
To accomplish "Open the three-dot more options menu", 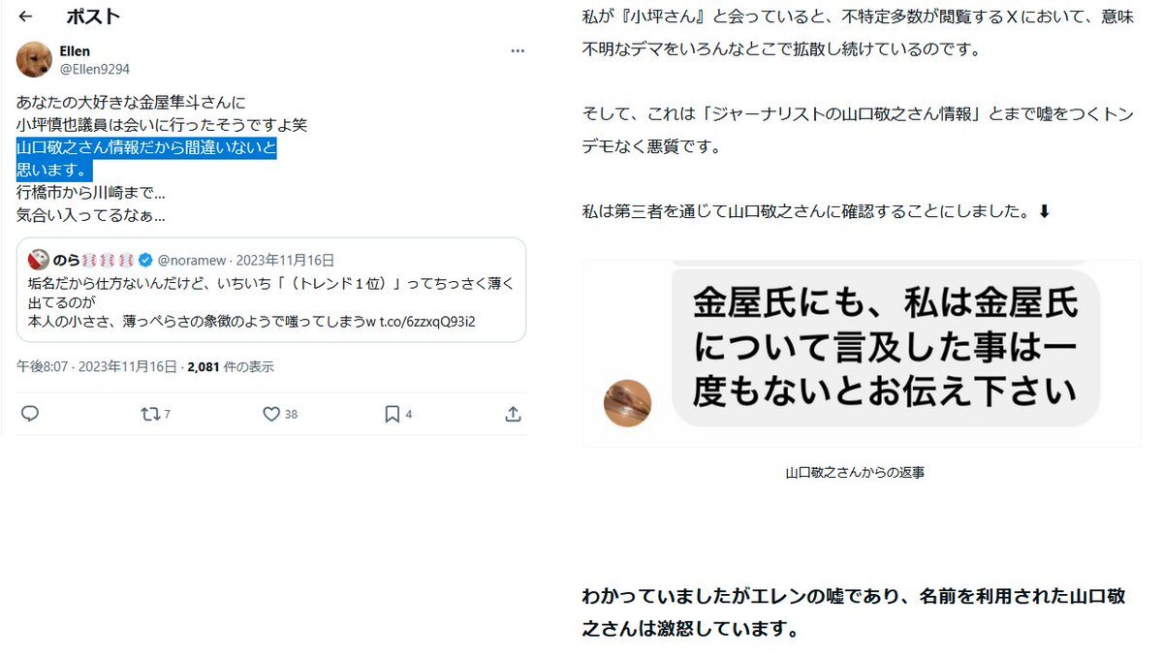I will coord(518,50).
